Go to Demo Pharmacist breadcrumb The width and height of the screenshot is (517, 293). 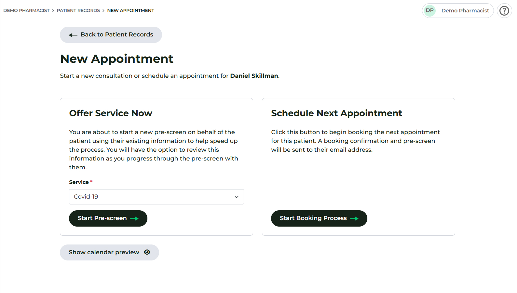coord(26,10)
